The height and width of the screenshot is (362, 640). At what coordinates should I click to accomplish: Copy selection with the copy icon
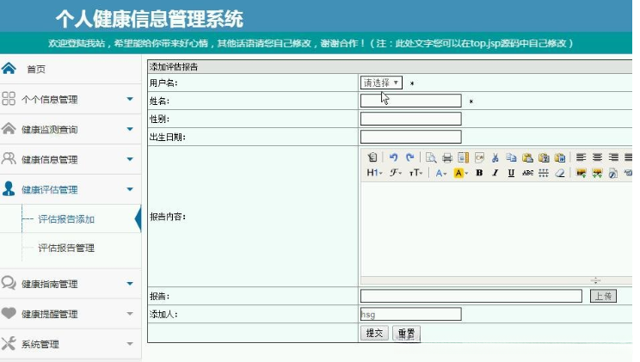[x=512, y=157]
